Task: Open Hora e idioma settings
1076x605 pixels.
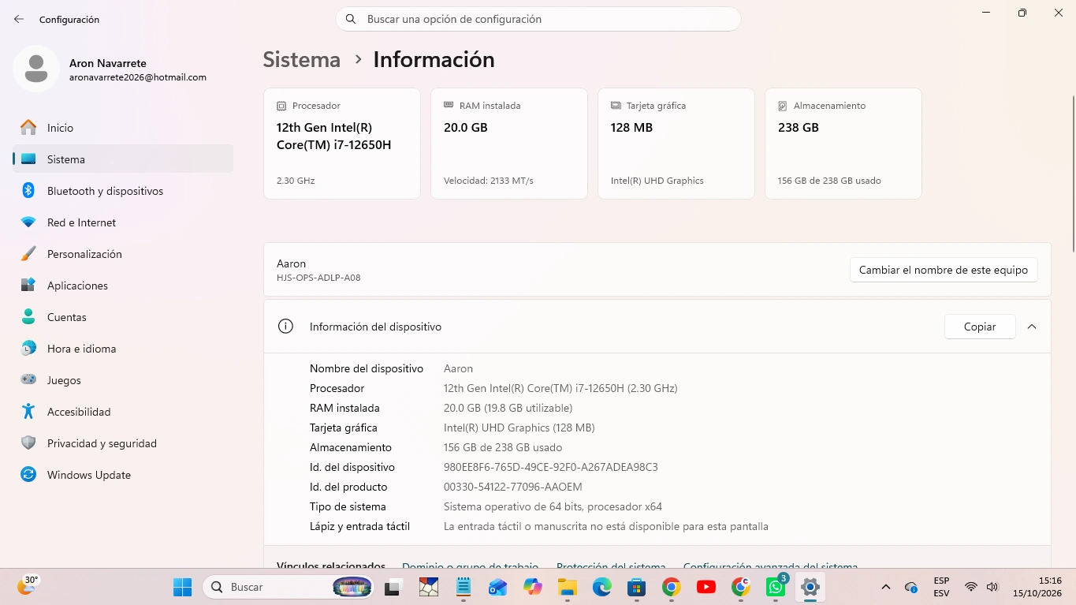Action: pos(123,349)
